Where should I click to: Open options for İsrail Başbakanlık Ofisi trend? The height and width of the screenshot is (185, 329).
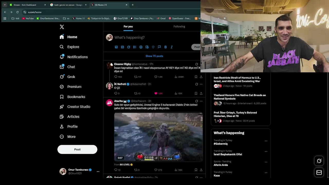click(x=266, y=151)
